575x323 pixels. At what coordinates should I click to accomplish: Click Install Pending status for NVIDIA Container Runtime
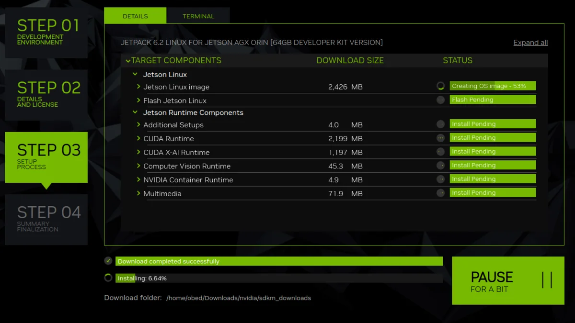(493, 179)
